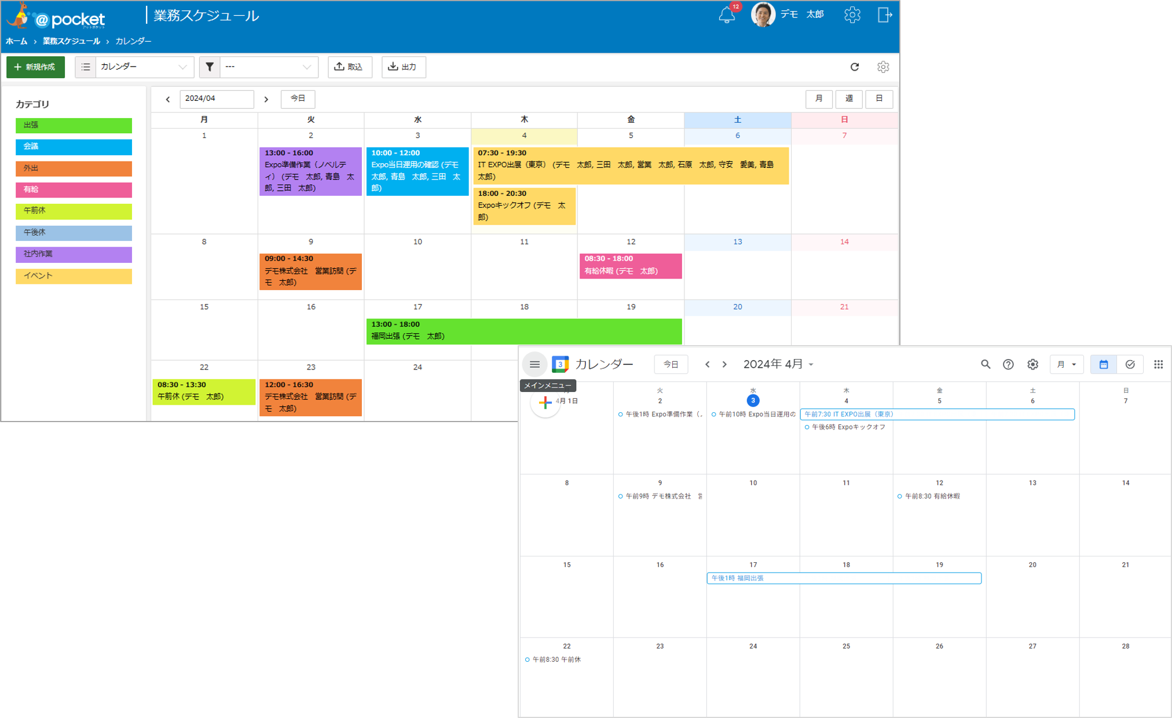This screenshot has height=718, width=1172.
Task: Select the yellow-green 午前休 category swatch
Action: pyautogui.click(x=74, y=211)
